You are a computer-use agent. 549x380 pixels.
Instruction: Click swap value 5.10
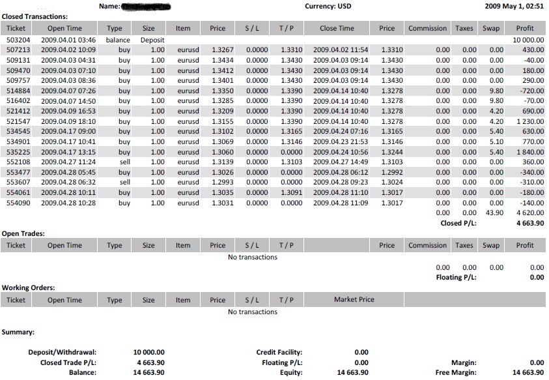pyautogui.click(x=496, y=141)
